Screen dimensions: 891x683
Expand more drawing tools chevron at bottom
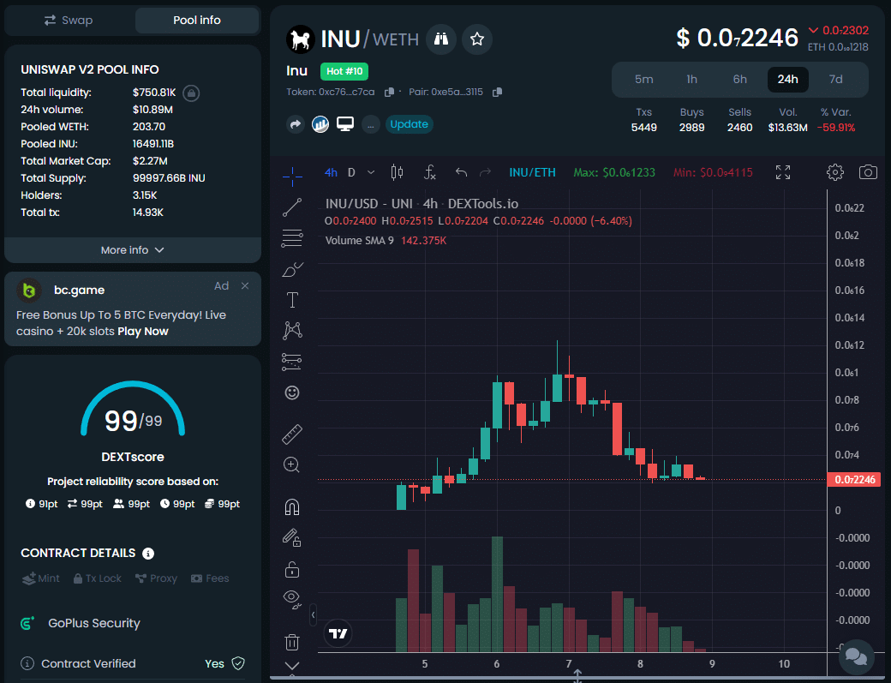coord(292,666)
